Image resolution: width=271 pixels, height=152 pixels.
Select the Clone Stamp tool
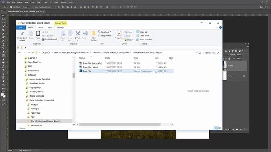click(x=3, y=44)
